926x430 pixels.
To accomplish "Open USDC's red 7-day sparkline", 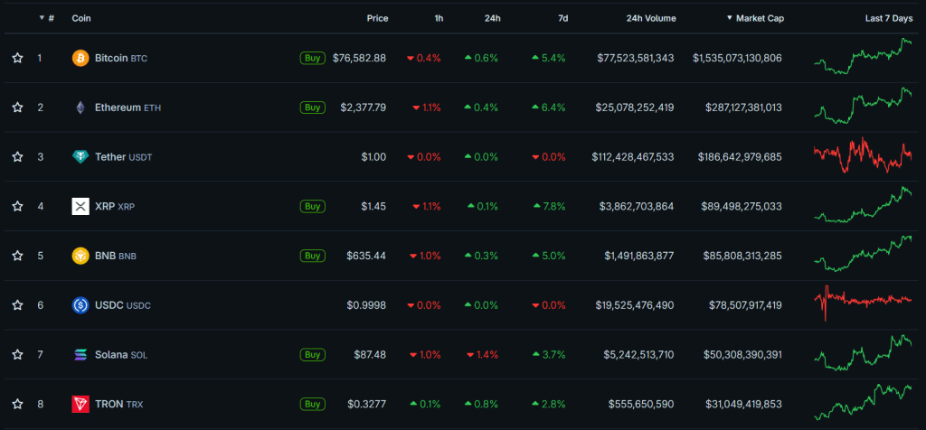I will click(862, 303).
